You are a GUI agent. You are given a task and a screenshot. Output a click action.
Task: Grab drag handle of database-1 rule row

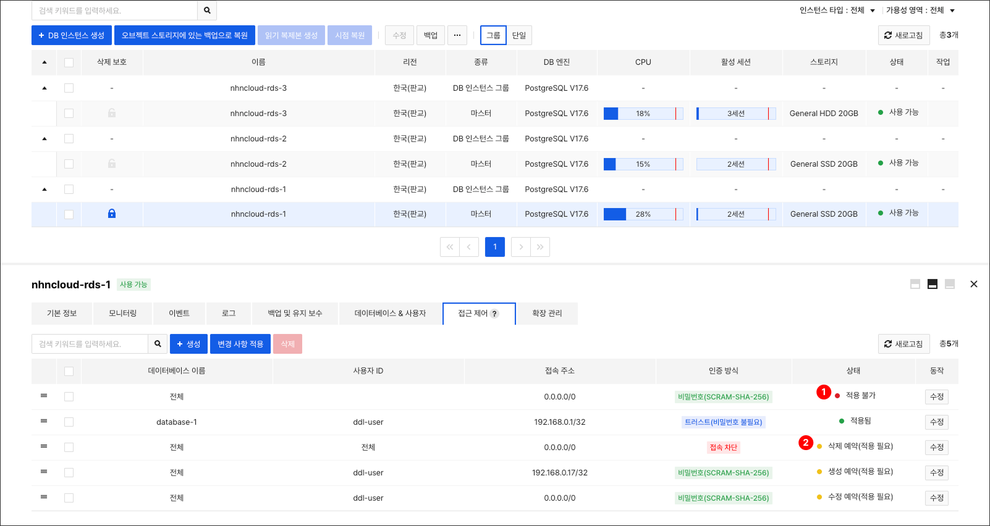click(44, 421)
